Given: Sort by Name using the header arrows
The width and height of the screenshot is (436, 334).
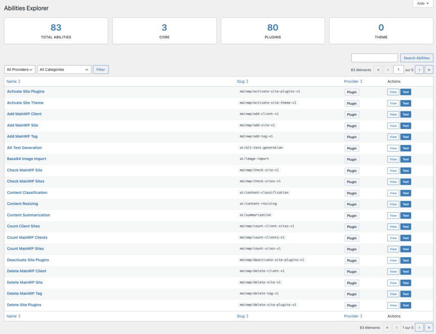Looking at the screenshot, I should [x=19, y=81].
